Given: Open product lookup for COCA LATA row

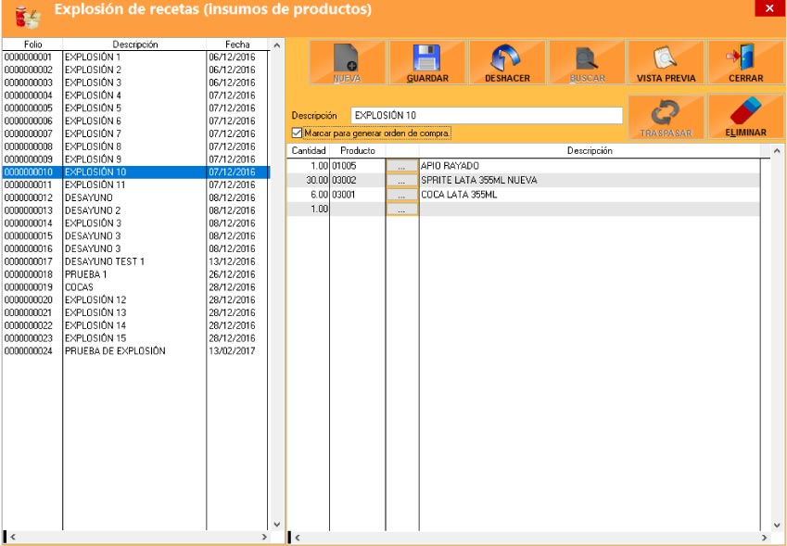Looking at the screenshot, I should pyautogui.click(x=401, y=196).
